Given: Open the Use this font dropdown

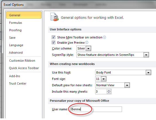Looking at the screenshot, I should (x=149, y=72).
